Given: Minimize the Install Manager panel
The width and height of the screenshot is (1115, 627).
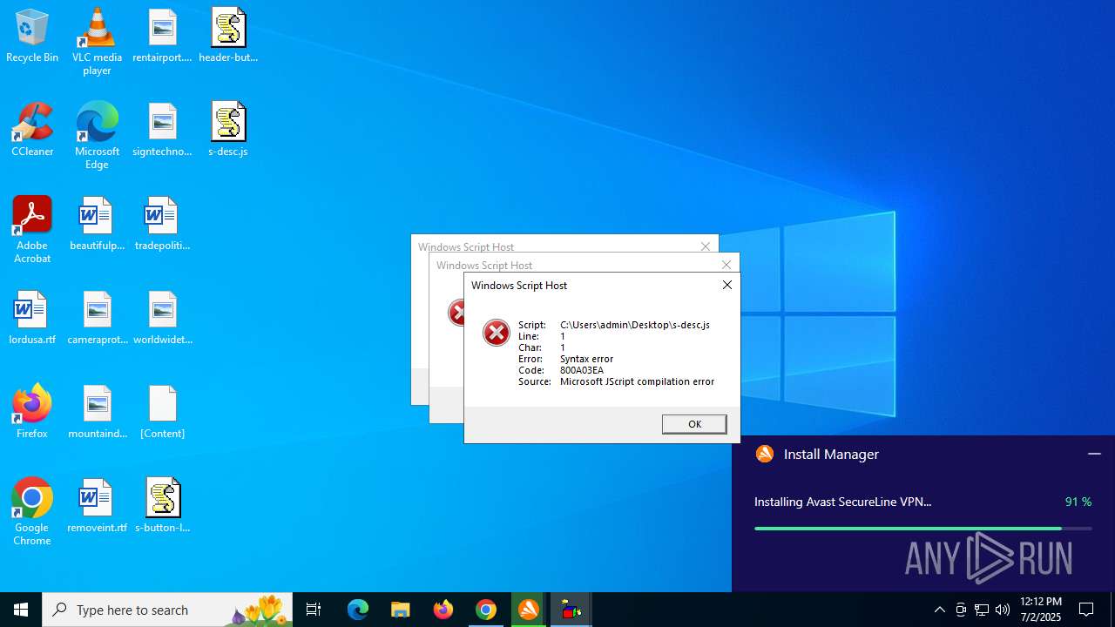Looking at the screenshot, I should pos(1094,454).
